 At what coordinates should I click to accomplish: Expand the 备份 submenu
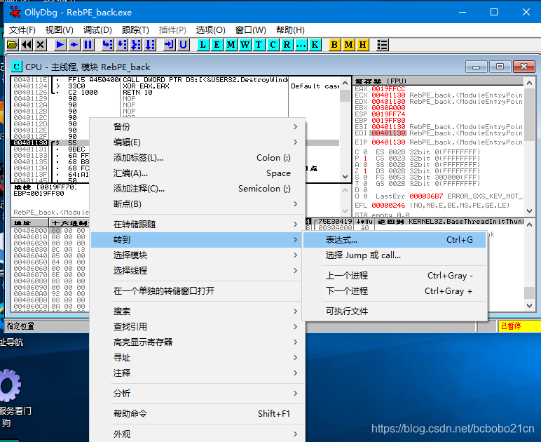198,127
